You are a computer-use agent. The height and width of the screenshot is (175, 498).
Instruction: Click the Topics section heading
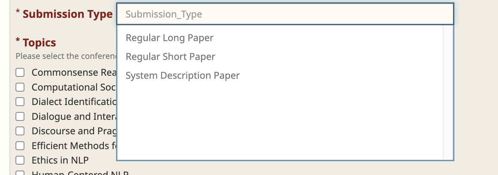click(x=39, y=43)
